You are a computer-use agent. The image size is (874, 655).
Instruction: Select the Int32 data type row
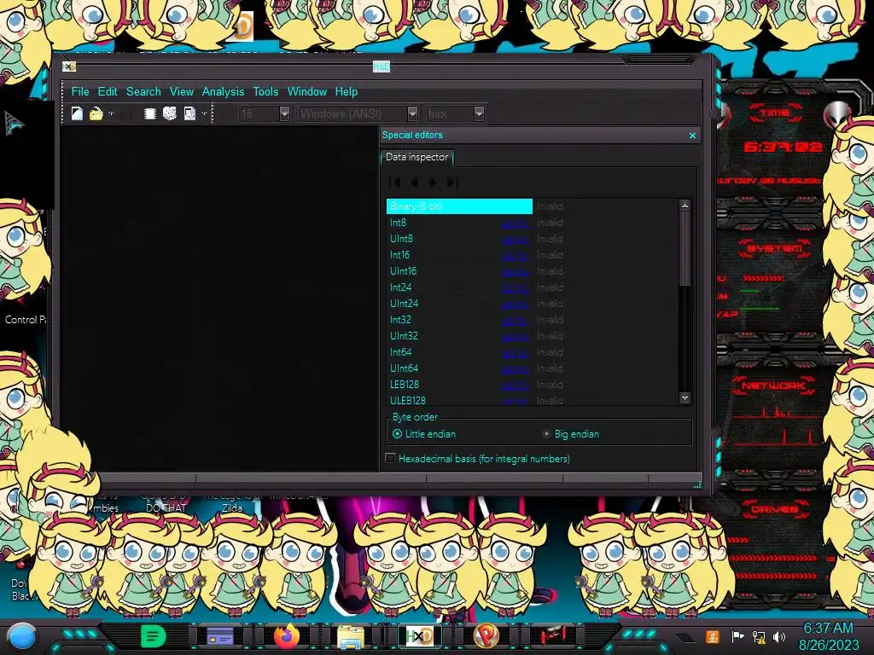point(533,319)
